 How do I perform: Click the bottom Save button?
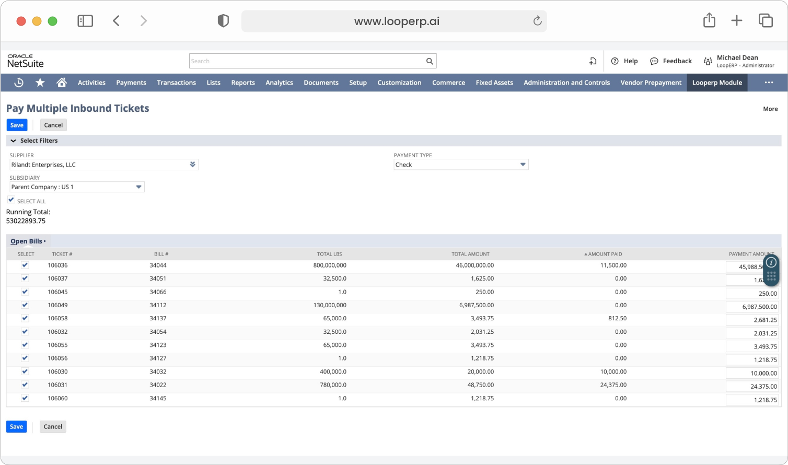point(16,427)
